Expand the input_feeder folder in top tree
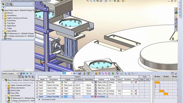Image resolution: width=183 pixels, height=103 pixels. tap(3, 31)
